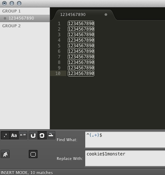Viewport: 165px width, 175px height.
Task: Click the Find What regex field
Action: tap(125, 140)
